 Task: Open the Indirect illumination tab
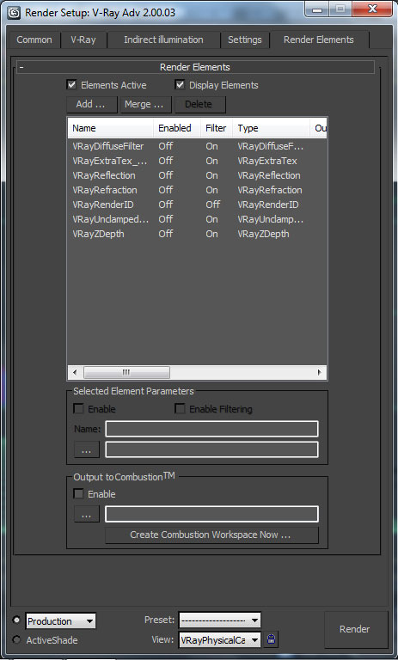coord(163,40)
